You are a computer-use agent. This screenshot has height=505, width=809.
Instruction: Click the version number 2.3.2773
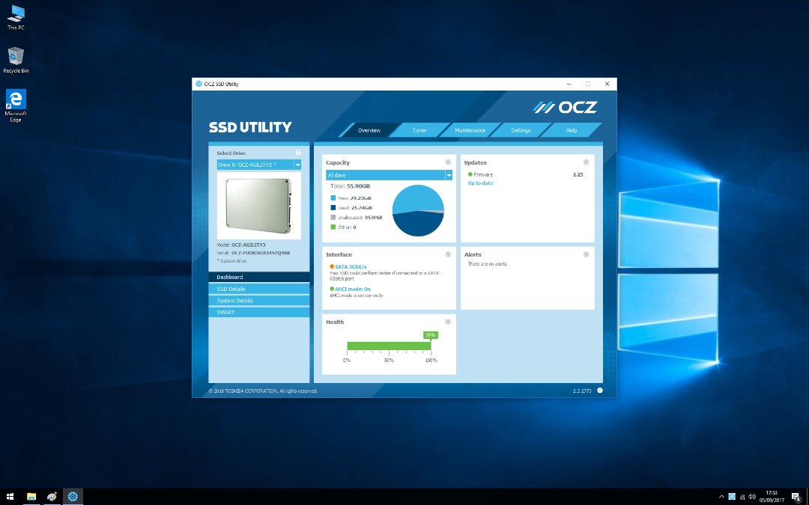(x=582, y=391)
